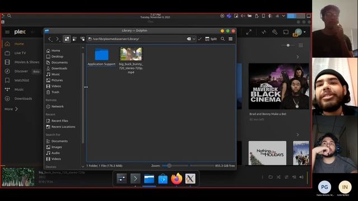The width and height of the screenshot is (358, 201).
Task: Clear the Dolphin location bar text
Action: coord(189,39)
